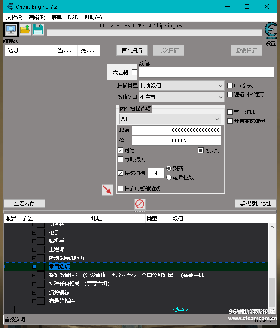Toggle the 十六进制 hexadecimal checkbox

click(134, 72)
